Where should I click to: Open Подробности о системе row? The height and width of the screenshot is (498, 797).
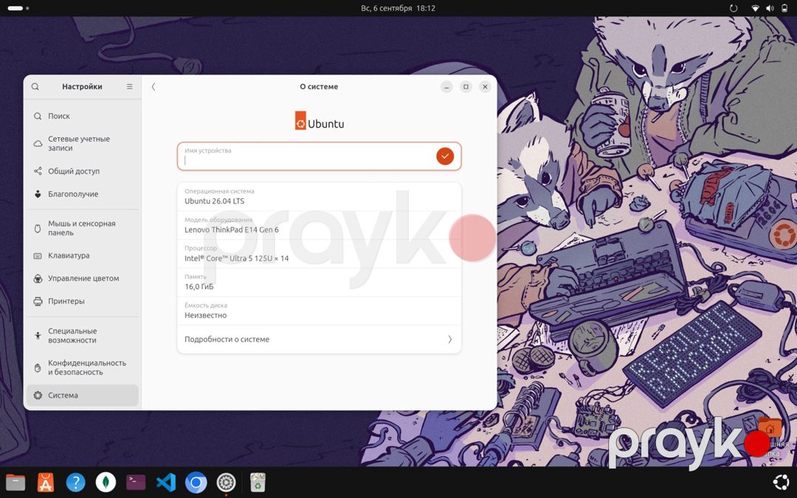[320, 339]
